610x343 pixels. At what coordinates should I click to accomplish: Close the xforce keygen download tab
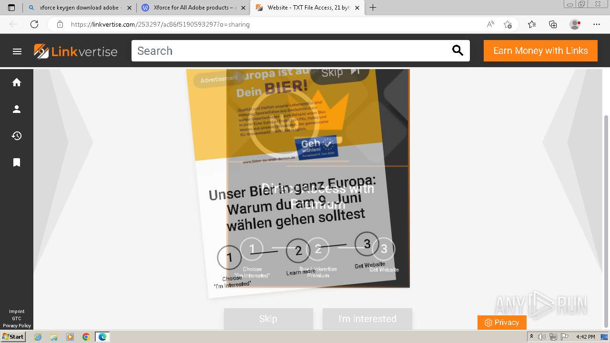[129, 8]
